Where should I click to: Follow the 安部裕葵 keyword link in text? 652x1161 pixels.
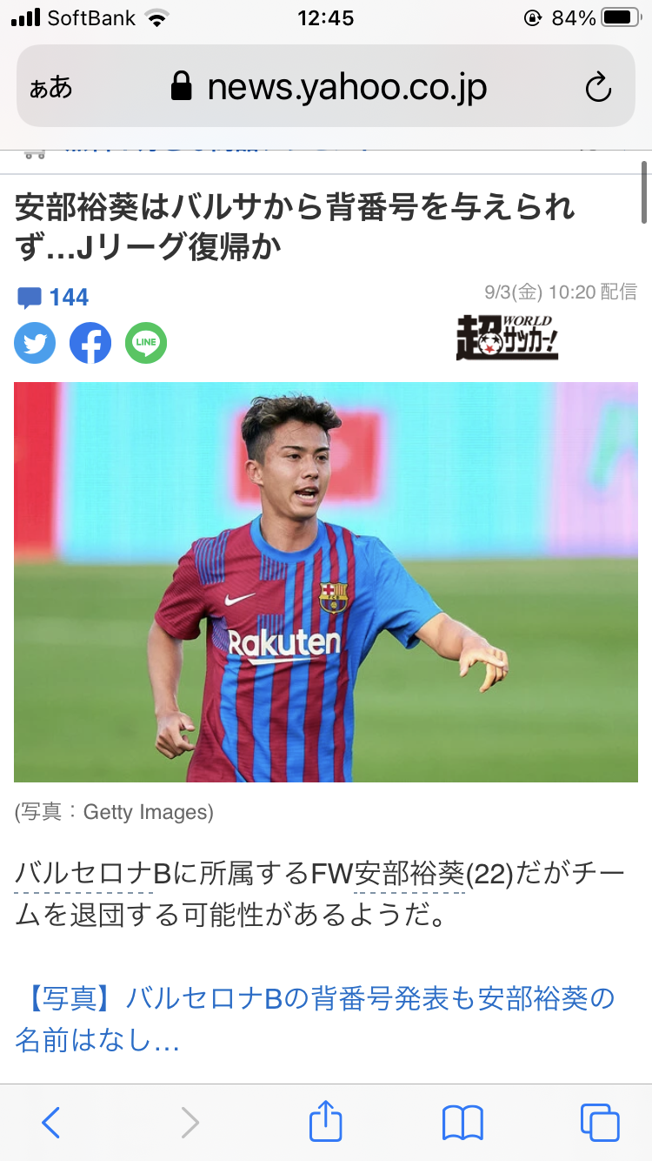tap(409, 873)
